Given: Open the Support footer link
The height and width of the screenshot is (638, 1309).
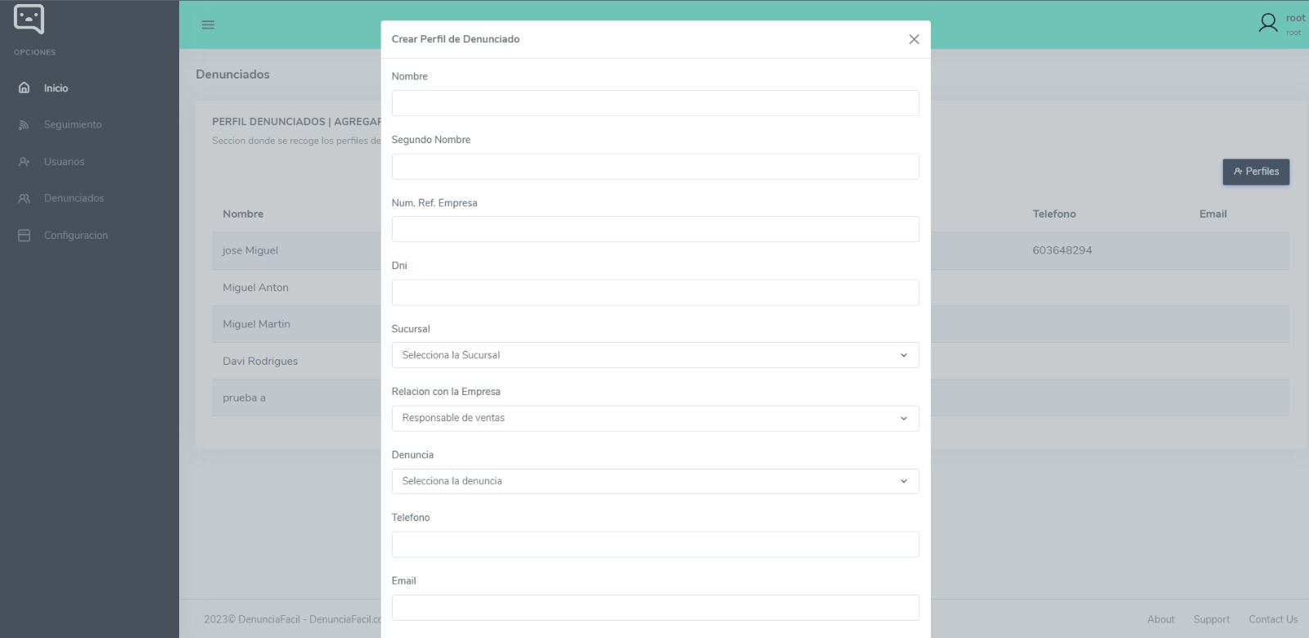Looking at the screenshot, I should pos(1211,619).
